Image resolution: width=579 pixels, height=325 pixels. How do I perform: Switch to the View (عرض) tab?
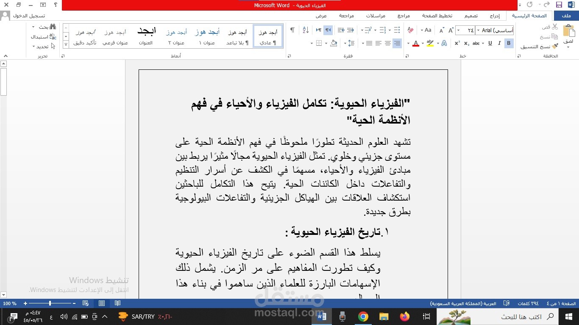point(321,16)
